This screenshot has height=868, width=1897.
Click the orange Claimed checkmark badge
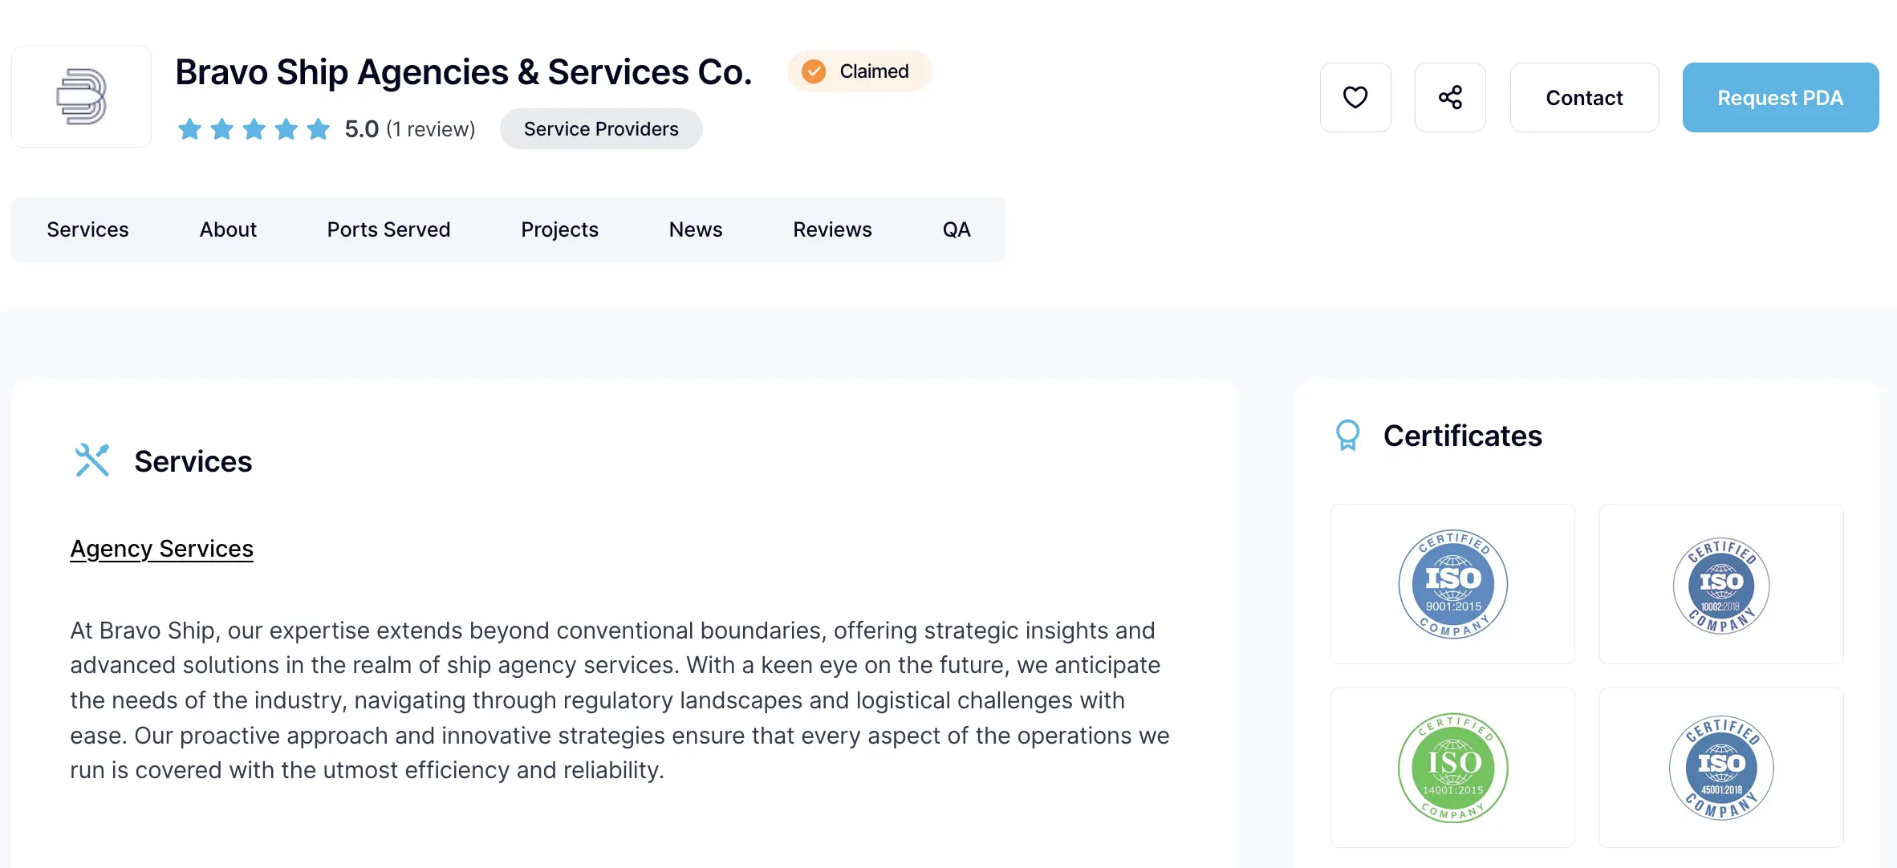coord(814,71)
